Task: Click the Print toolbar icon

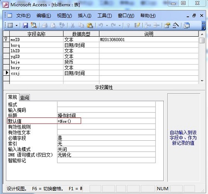Action: pyautogui.click(x=45, y=25)
